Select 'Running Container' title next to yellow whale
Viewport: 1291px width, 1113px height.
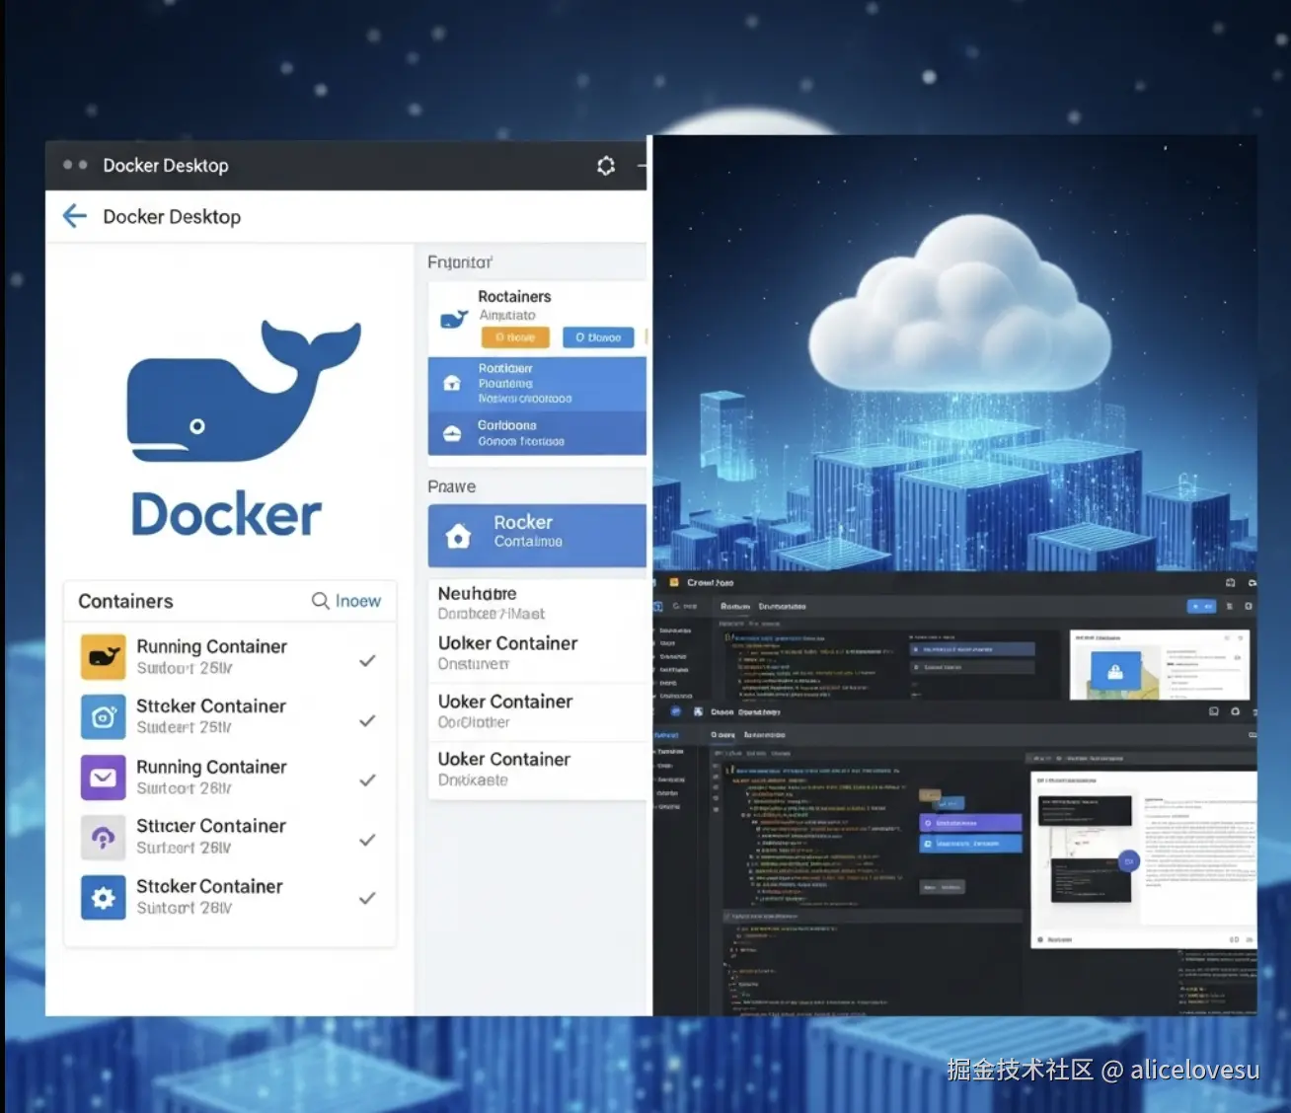coord(211,646)
